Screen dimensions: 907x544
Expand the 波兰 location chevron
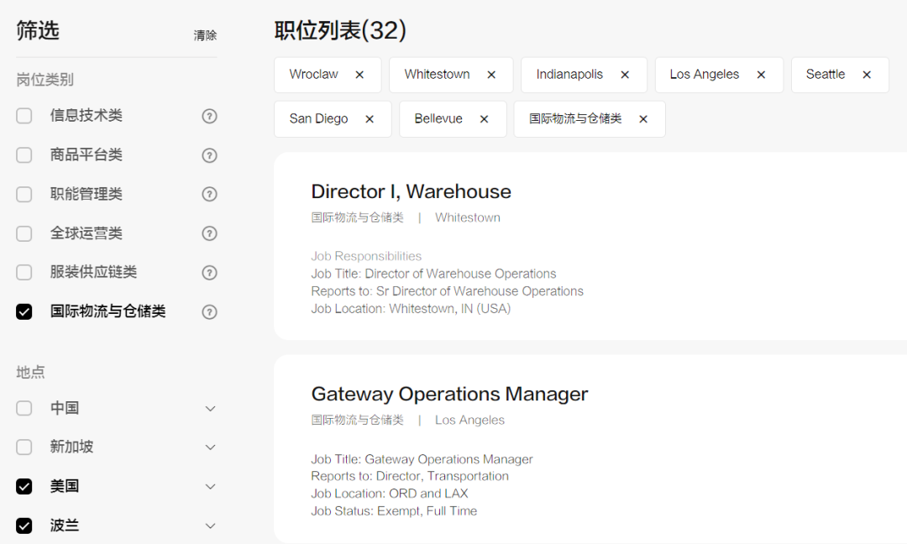click(x=211, y=526)
